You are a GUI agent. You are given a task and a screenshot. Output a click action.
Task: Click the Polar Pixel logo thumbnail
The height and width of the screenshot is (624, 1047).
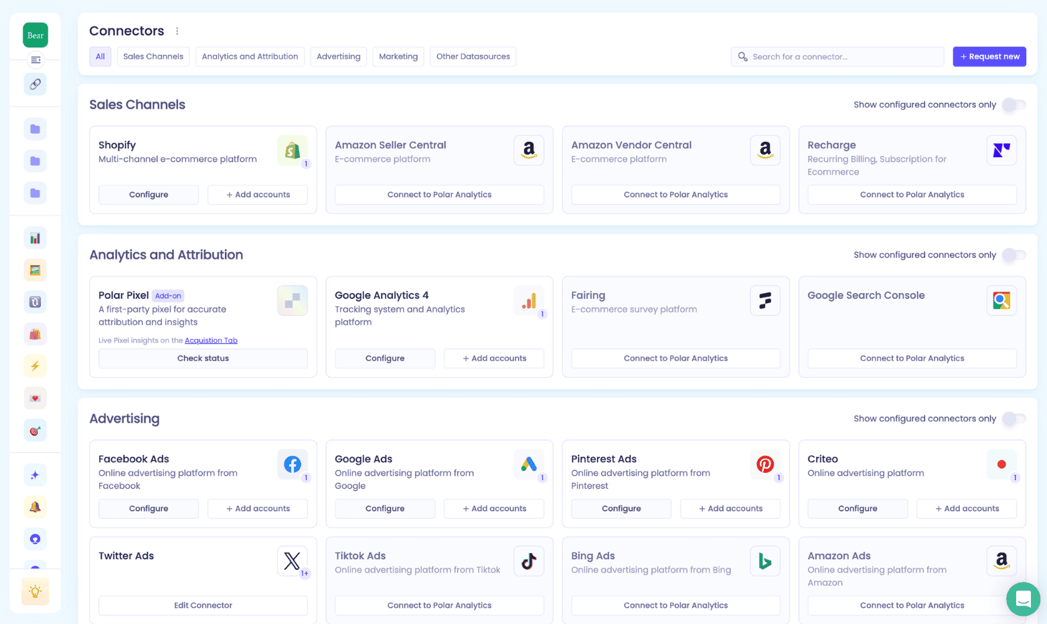tap(293, 301)
